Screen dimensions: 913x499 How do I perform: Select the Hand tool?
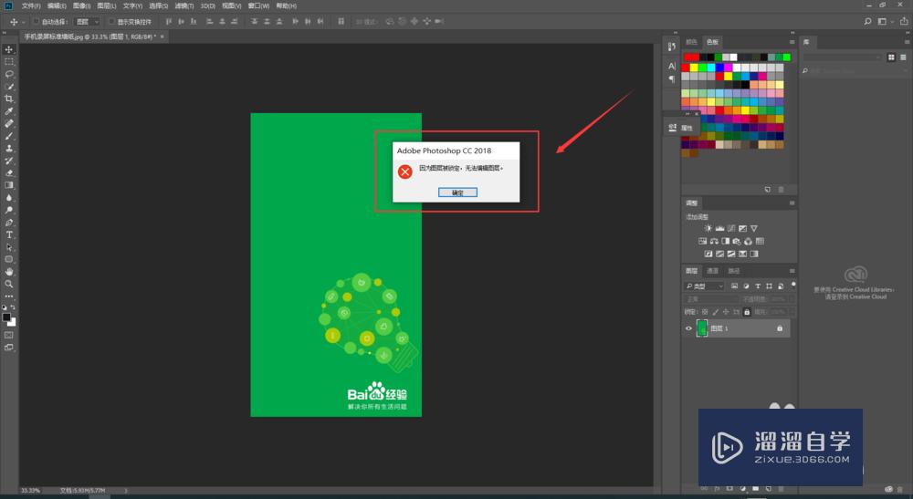[9, 271]
